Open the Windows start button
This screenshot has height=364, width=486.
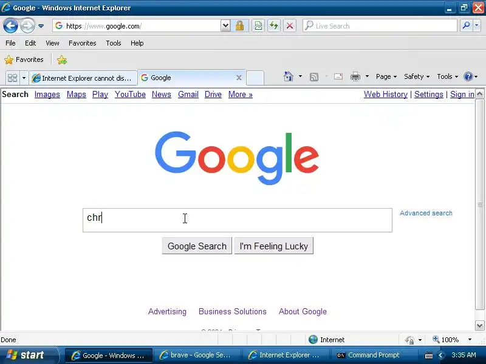(29, 355)
